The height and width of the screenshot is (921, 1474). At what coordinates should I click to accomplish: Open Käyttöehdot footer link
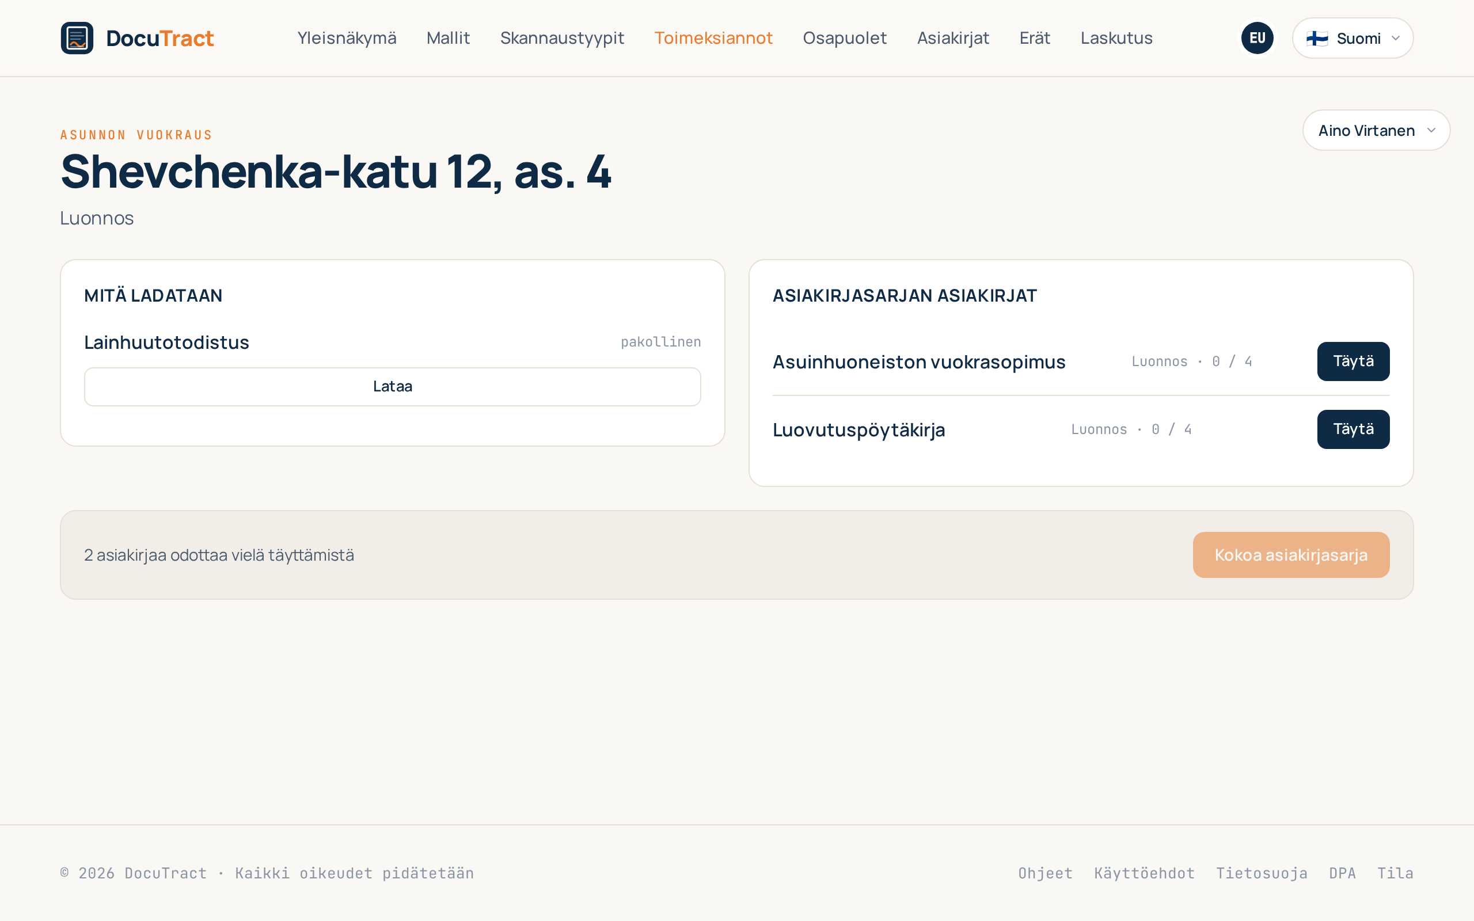click(1144, 873)
